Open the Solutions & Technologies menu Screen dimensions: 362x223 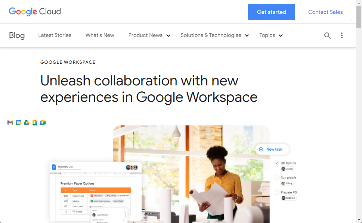coord(214,35)
